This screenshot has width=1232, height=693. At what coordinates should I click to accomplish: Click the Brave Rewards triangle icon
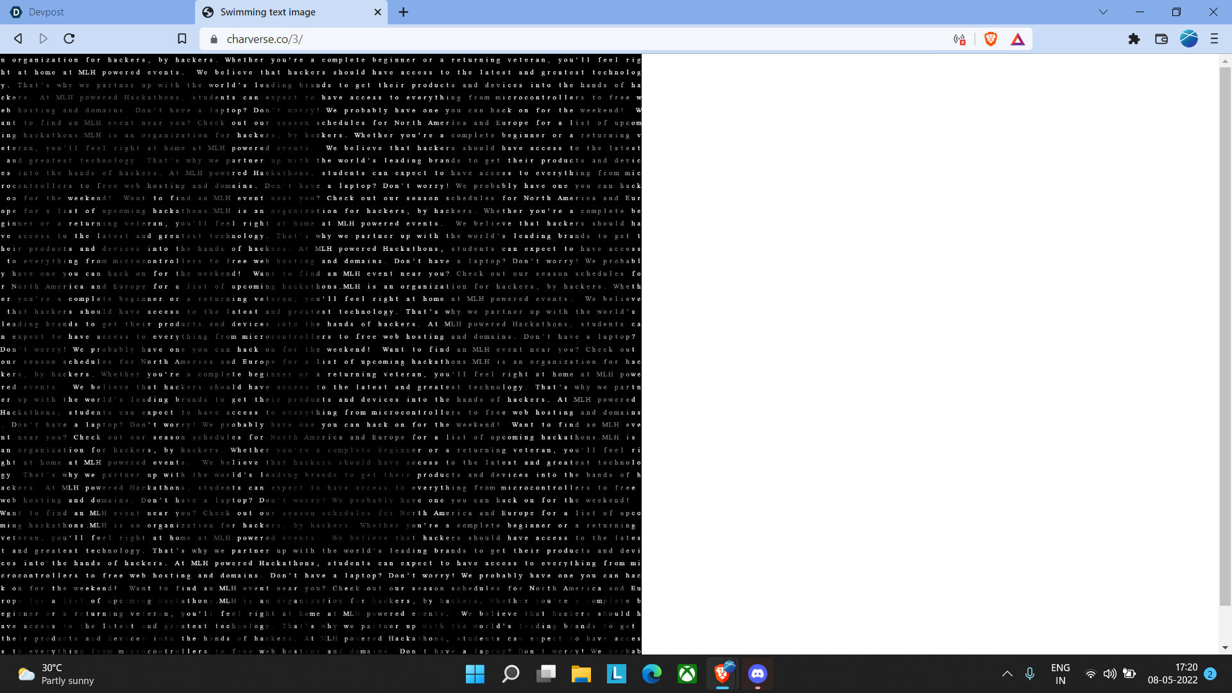(x=1018, y=39)
